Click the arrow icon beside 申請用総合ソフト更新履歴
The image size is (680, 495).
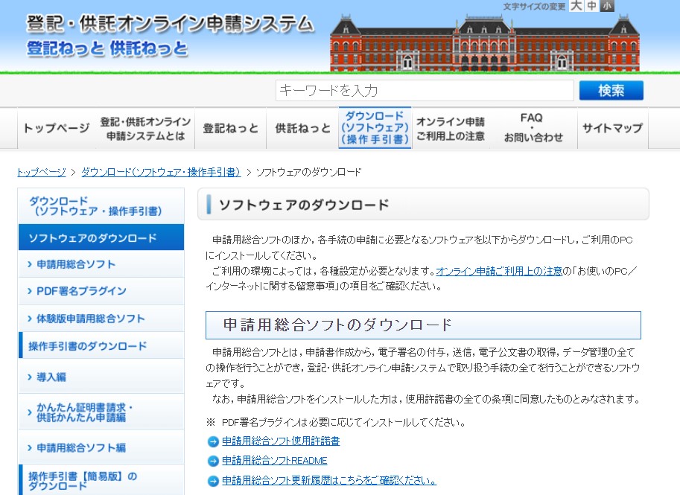tap(213, 481)
